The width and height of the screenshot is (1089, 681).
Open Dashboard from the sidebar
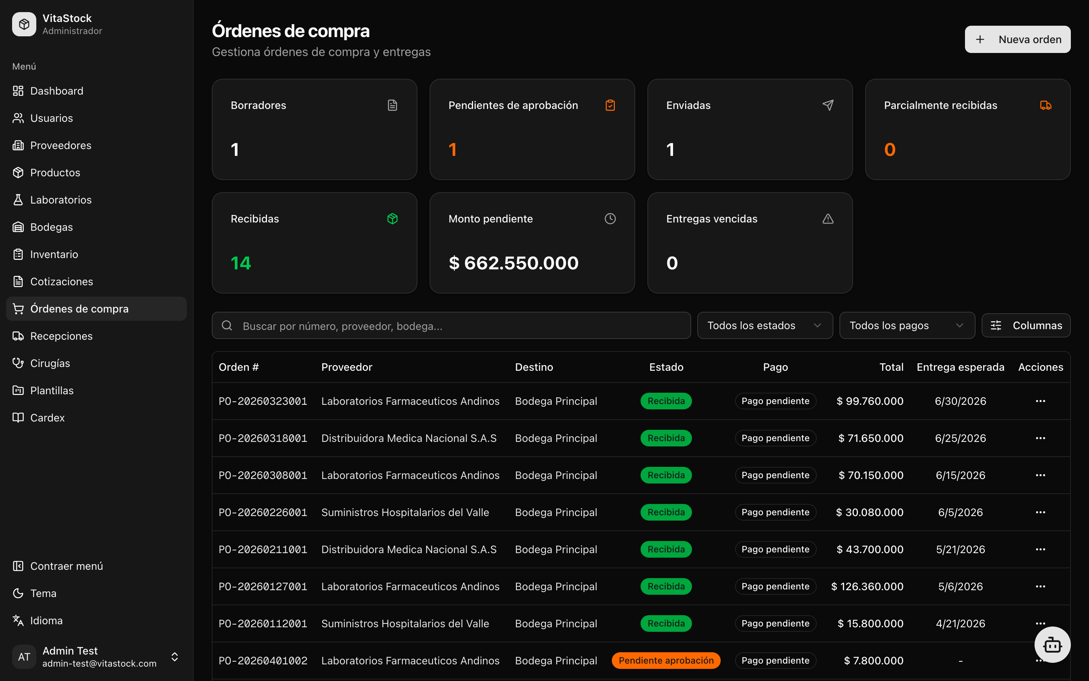click(x=96, y=91)
